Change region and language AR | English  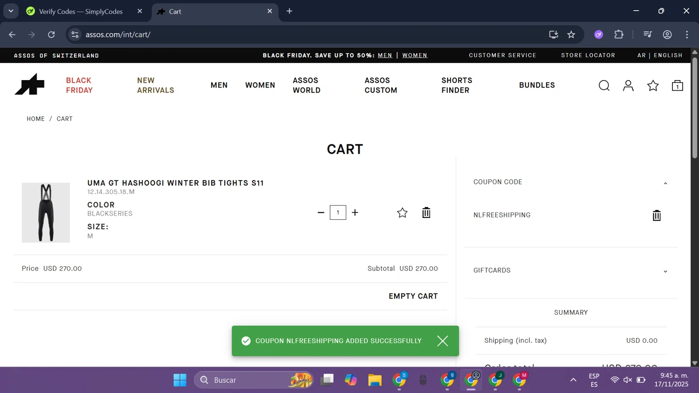click(x=660, y=55)
